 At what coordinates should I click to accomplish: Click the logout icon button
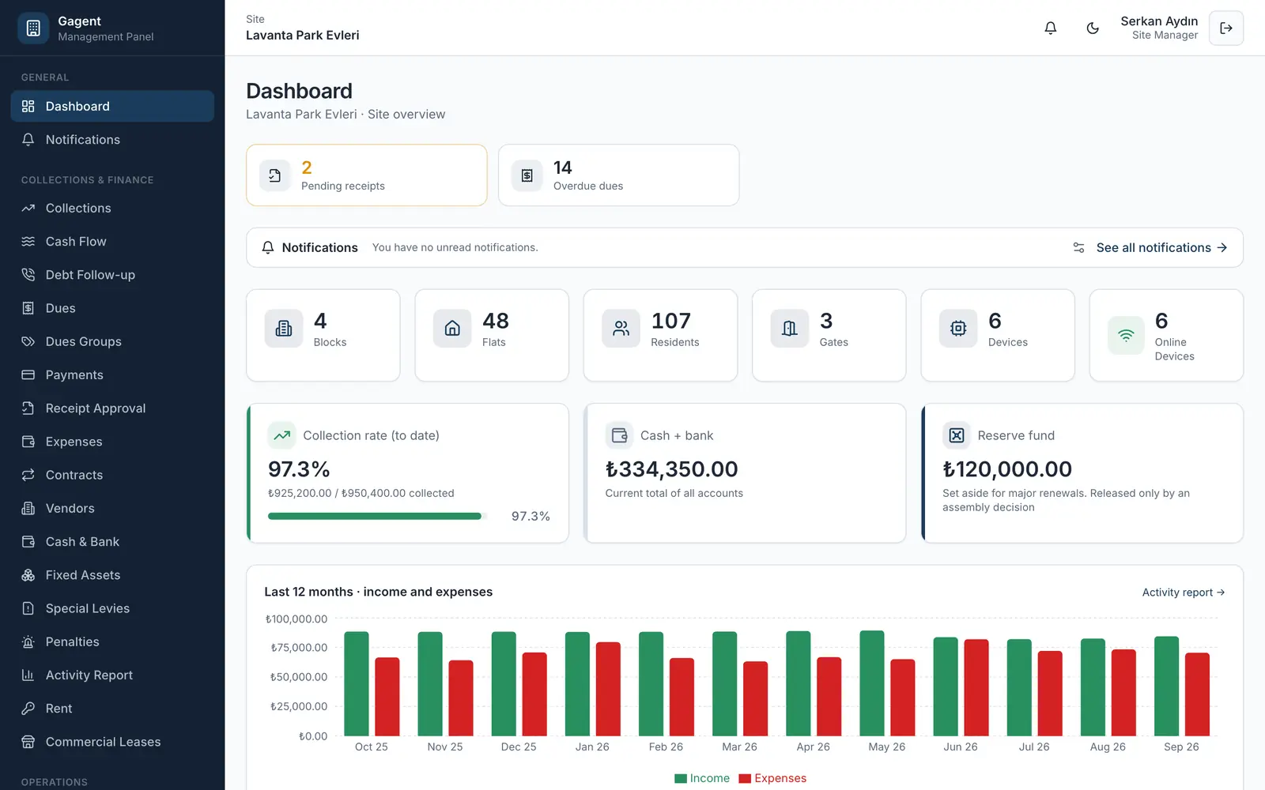(x=1226, y=28)
